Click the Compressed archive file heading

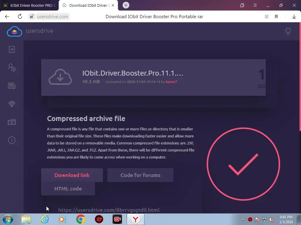86,119
